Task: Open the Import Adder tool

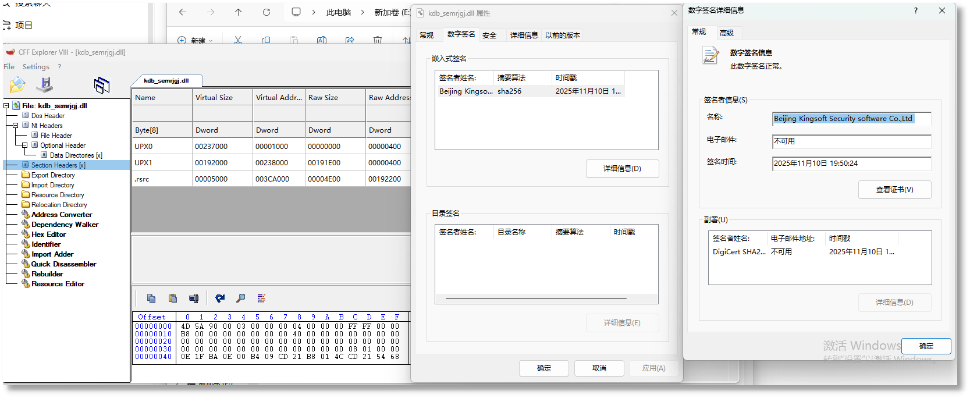Action: click(x=52, y=254)
